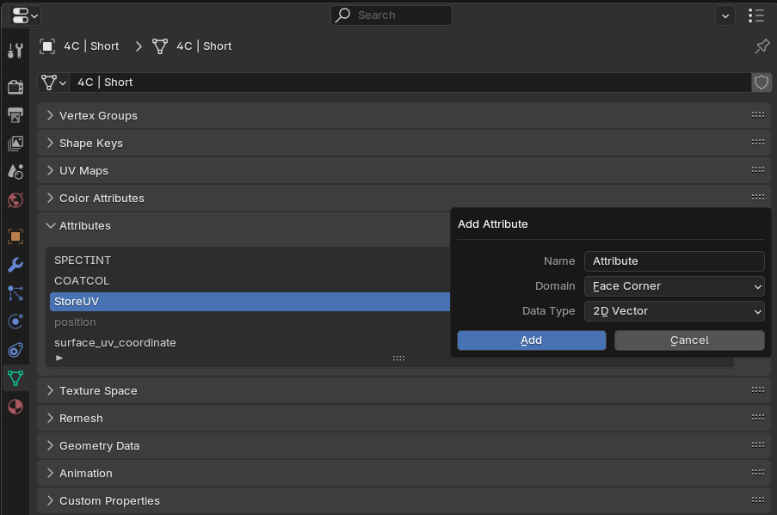This screenshot has width=777, height=515.
Task: Open the Material properties tab
Action: [15, 407]
